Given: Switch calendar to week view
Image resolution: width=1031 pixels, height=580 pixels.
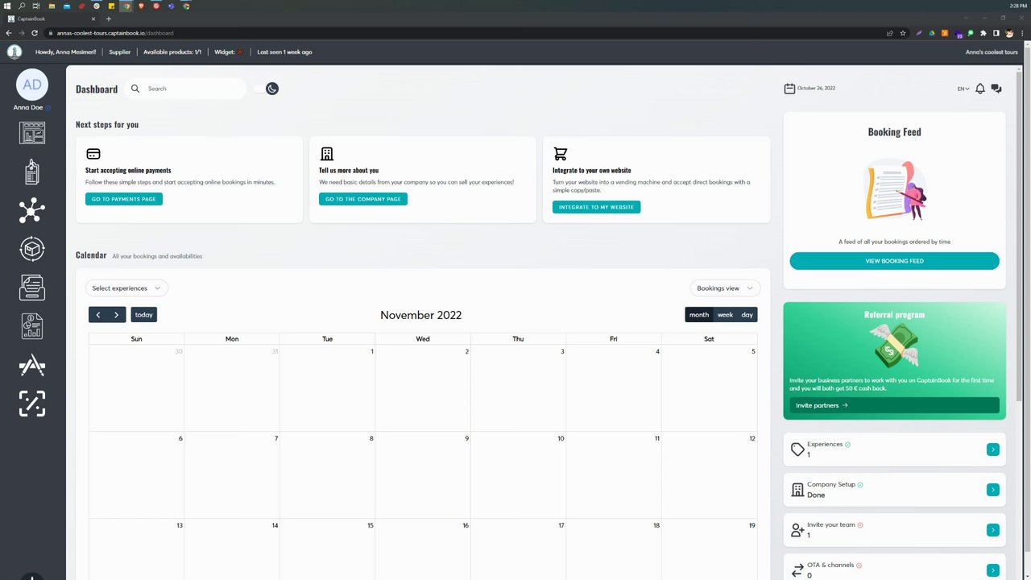Looking at the screenshot, I should click(x=725, y=315).
